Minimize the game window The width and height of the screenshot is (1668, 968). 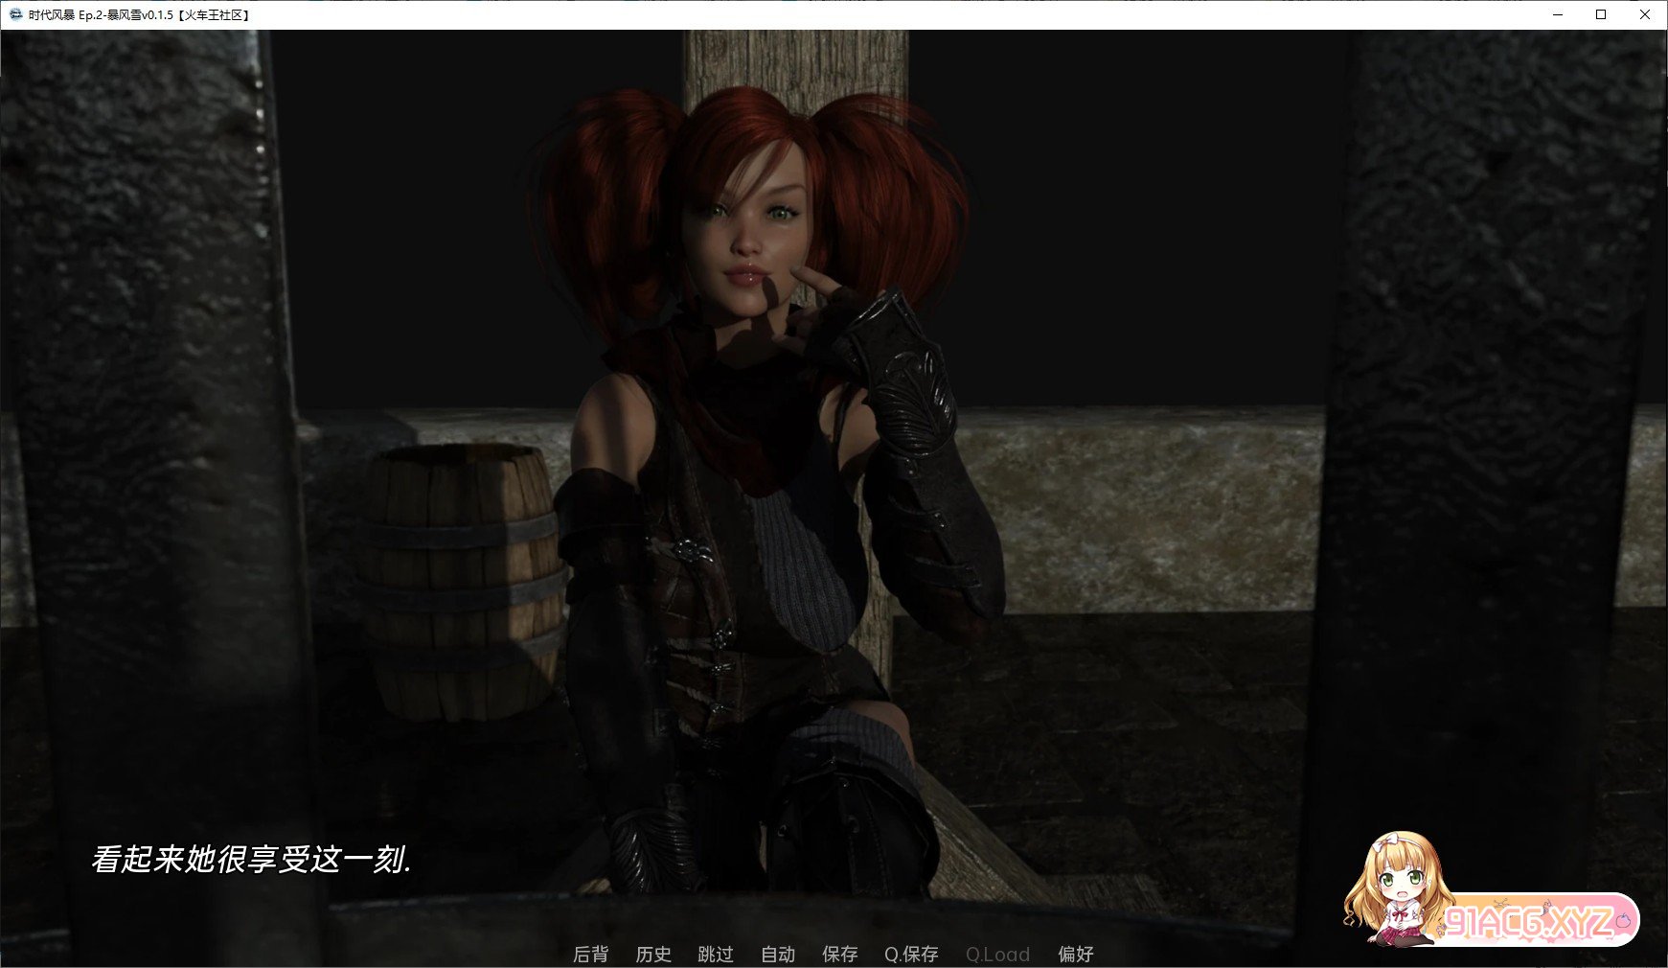[x=1558, y=14]
